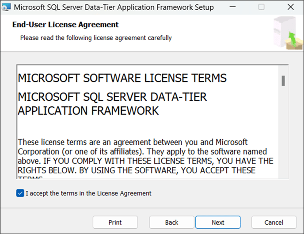Go back with the Back button
The height and width of the screenshot is (234, 304).
click(171, 222)
